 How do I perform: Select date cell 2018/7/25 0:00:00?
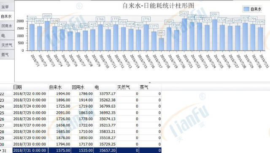click(30, 113)
